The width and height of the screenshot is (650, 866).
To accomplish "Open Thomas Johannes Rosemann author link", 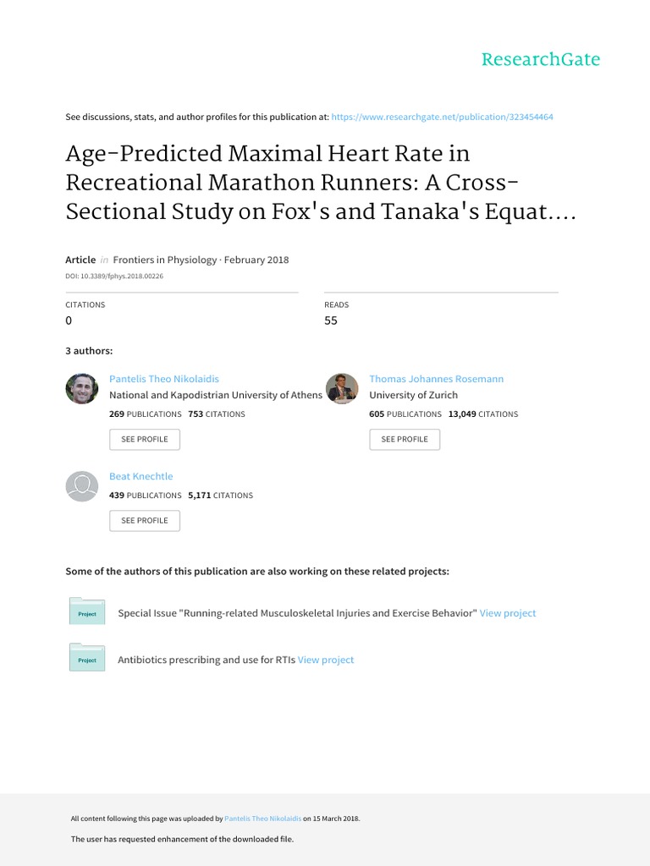I will click(x=436, y=379).
